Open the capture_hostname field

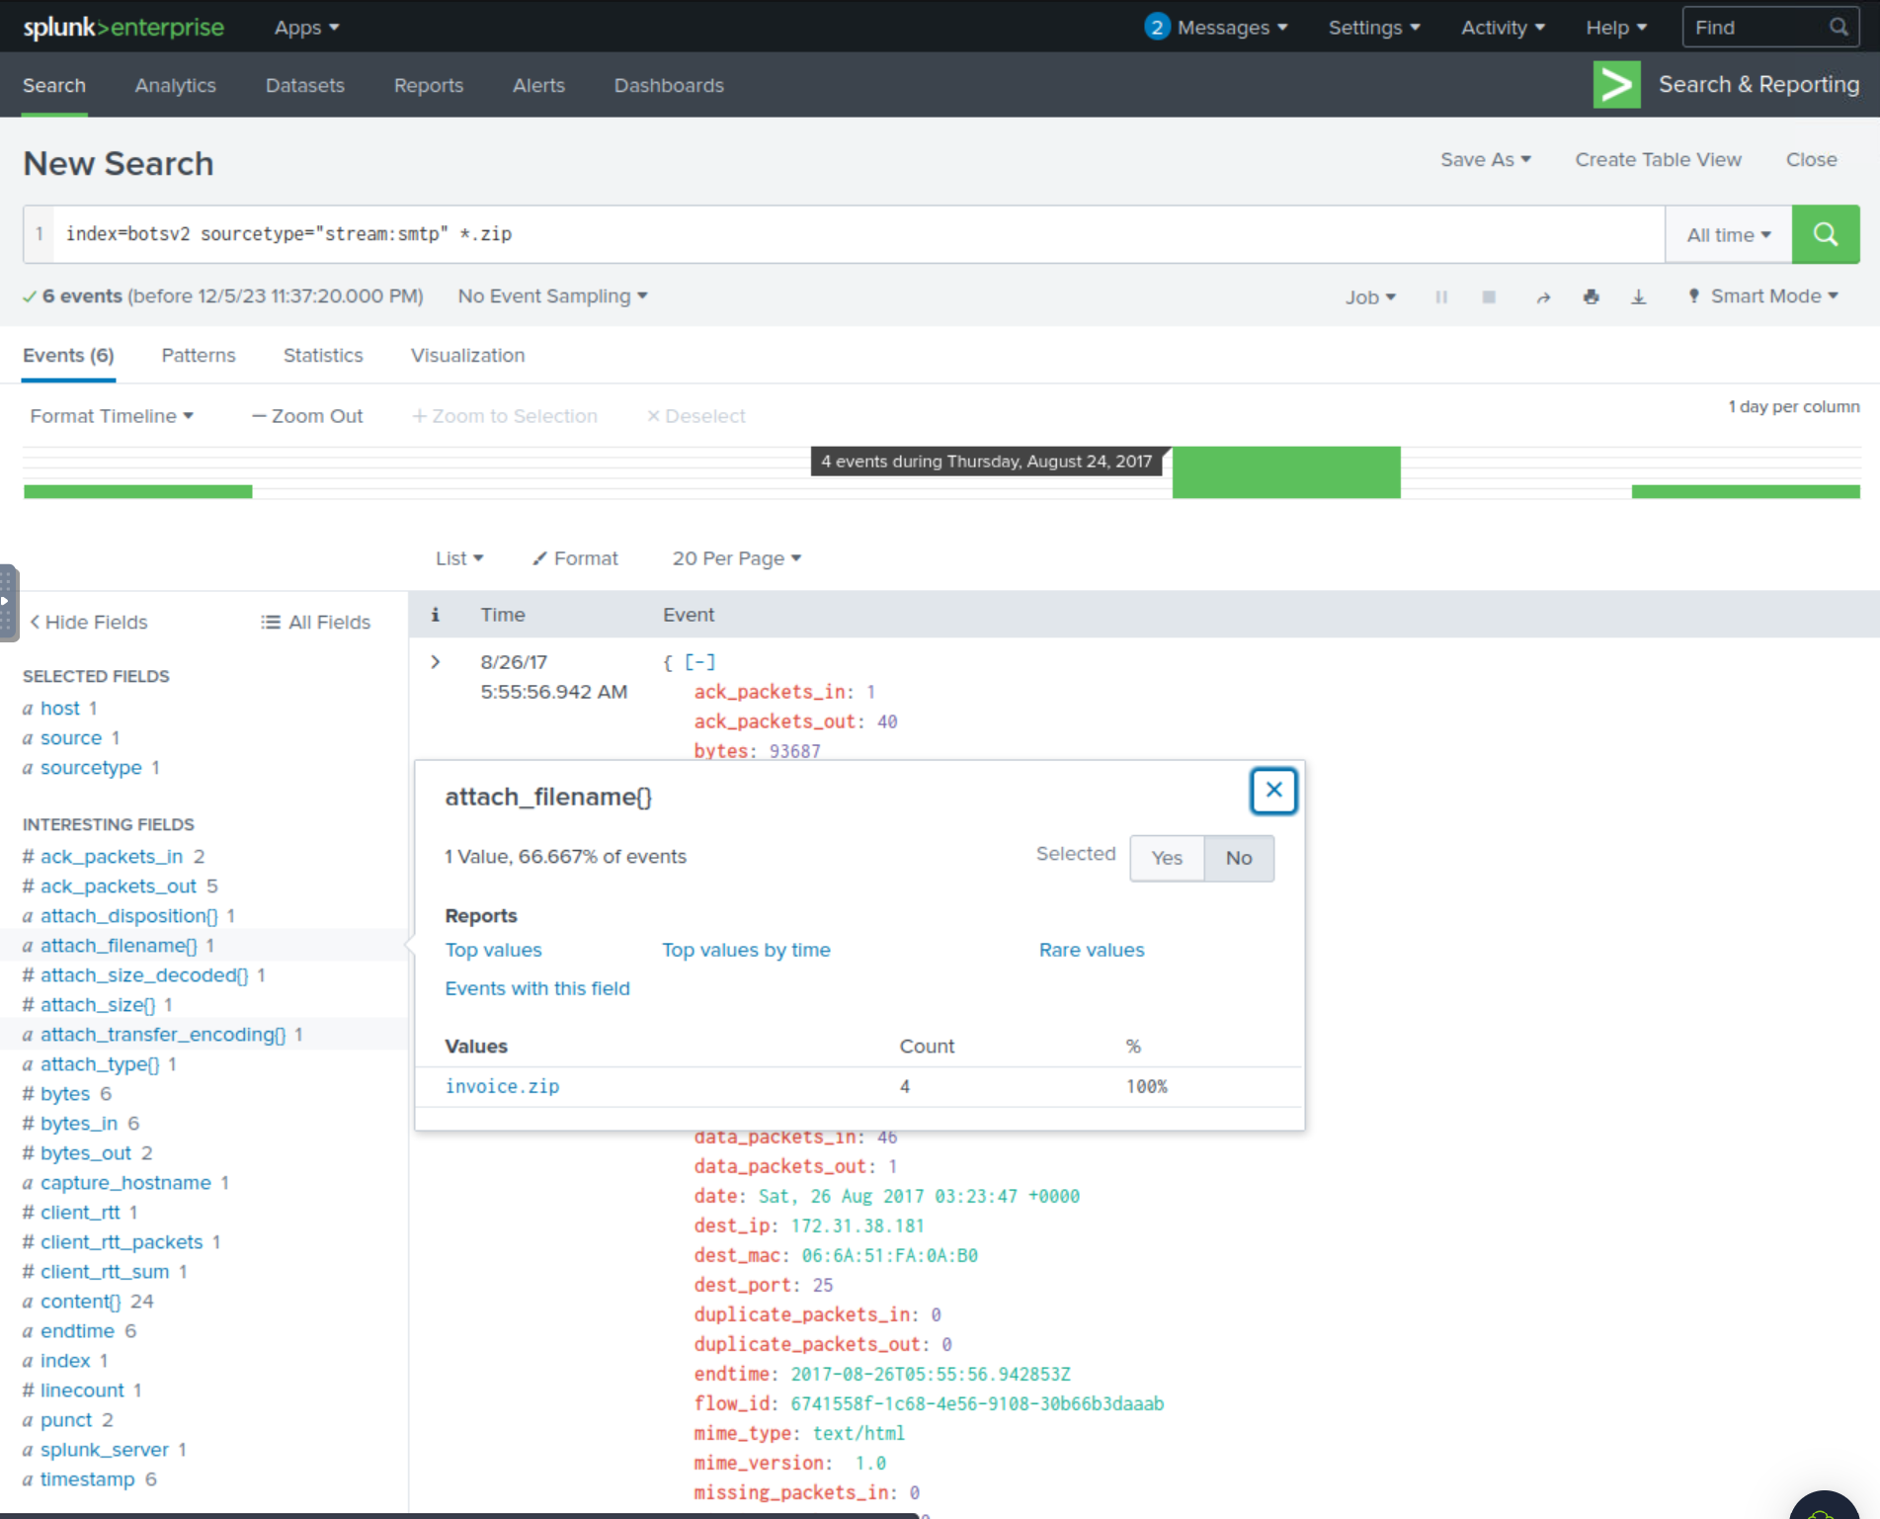125,1183
